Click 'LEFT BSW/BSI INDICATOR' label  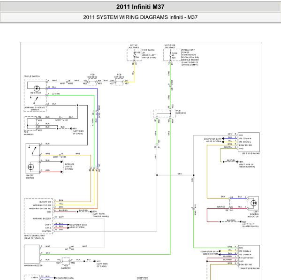253,214
